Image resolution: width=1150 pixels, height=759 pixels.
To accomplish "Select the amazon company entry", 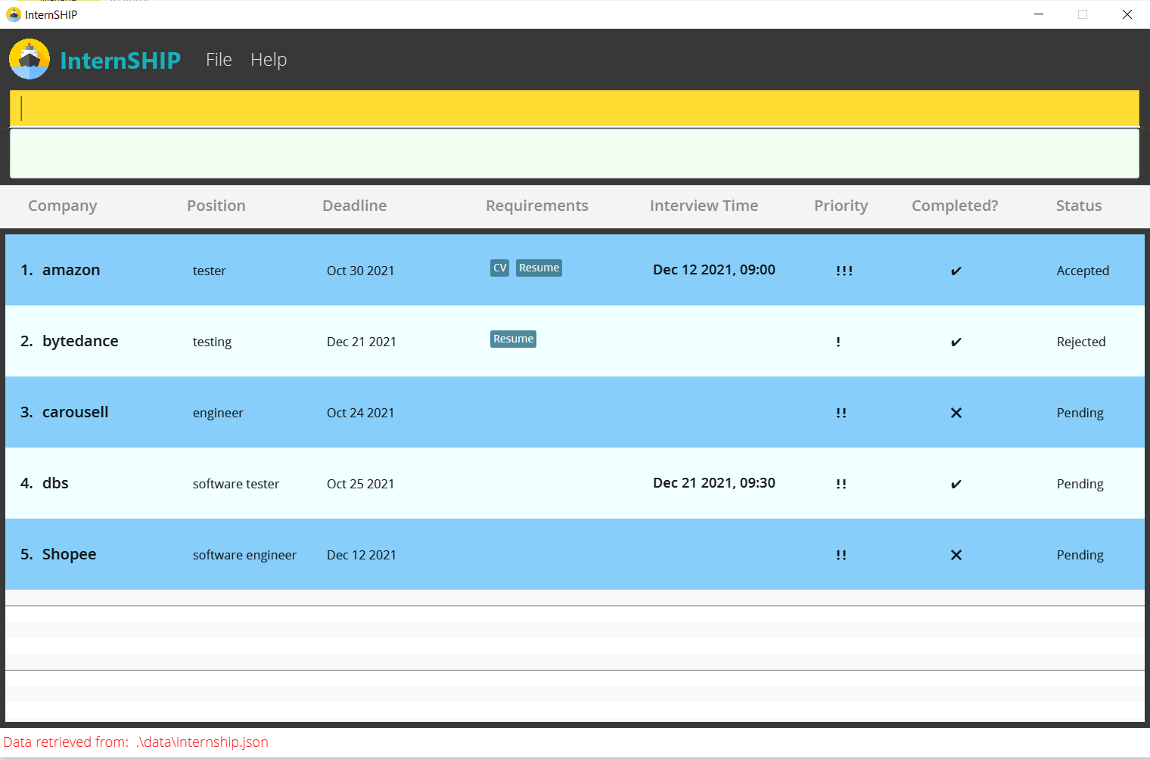I will (x=71, y=270).
